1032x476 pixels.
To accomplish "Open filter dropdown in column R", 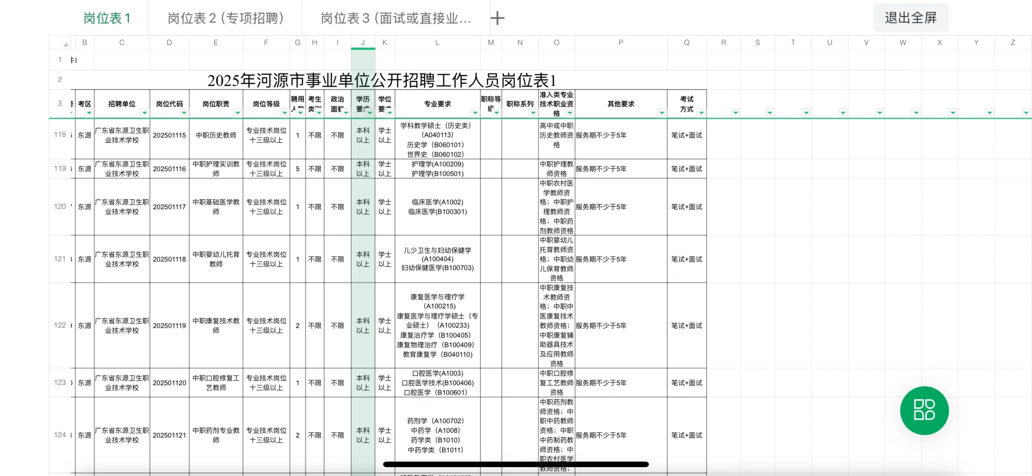I will 735,113.
